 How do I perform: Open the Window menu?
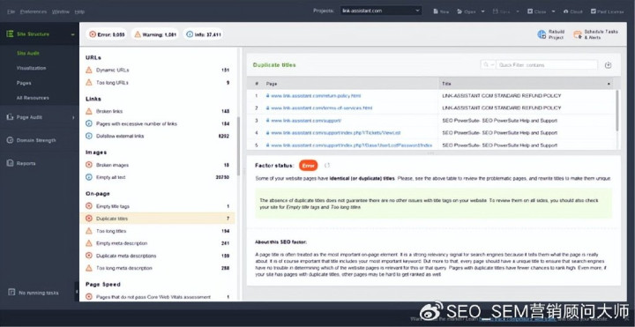pyautogui.click(x=61, y=11)
